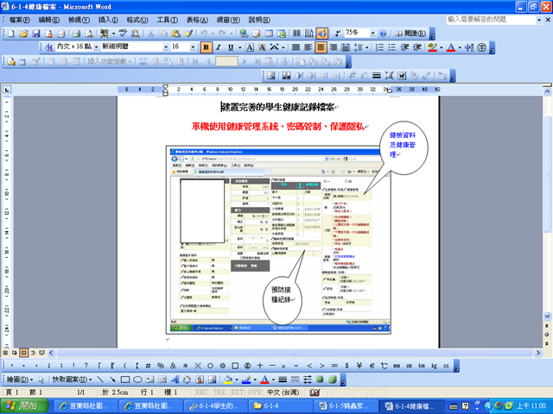553x414 pixels.
Task: Open the 格式 (Format) menu
Action: pos(136,19)
